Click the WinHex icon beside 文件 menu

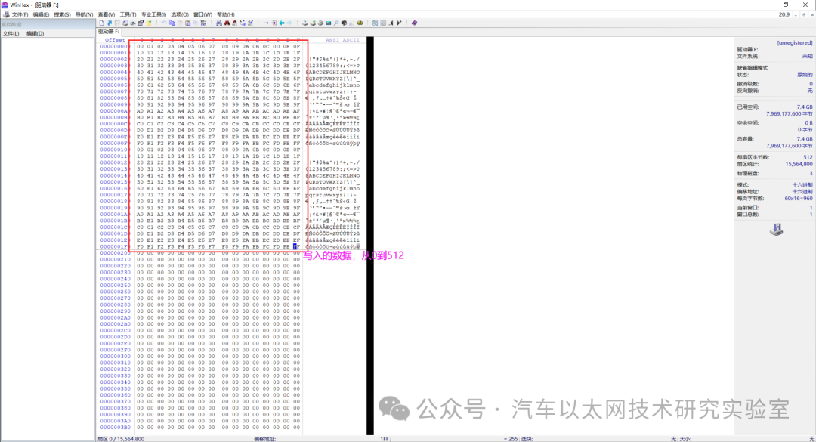6,14
